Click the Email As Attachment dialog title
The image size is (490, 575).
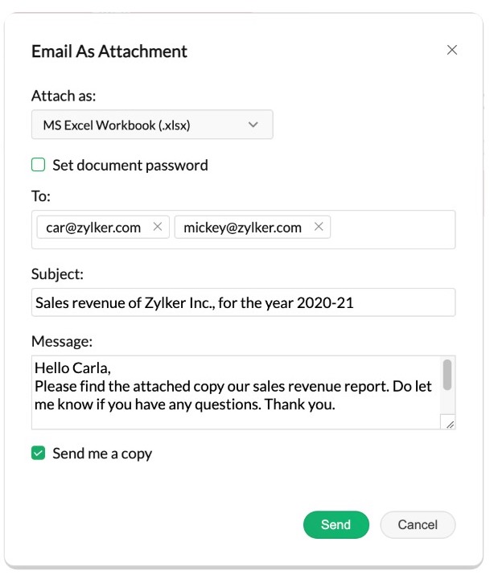pyautogui.click(x=109, y=51)
